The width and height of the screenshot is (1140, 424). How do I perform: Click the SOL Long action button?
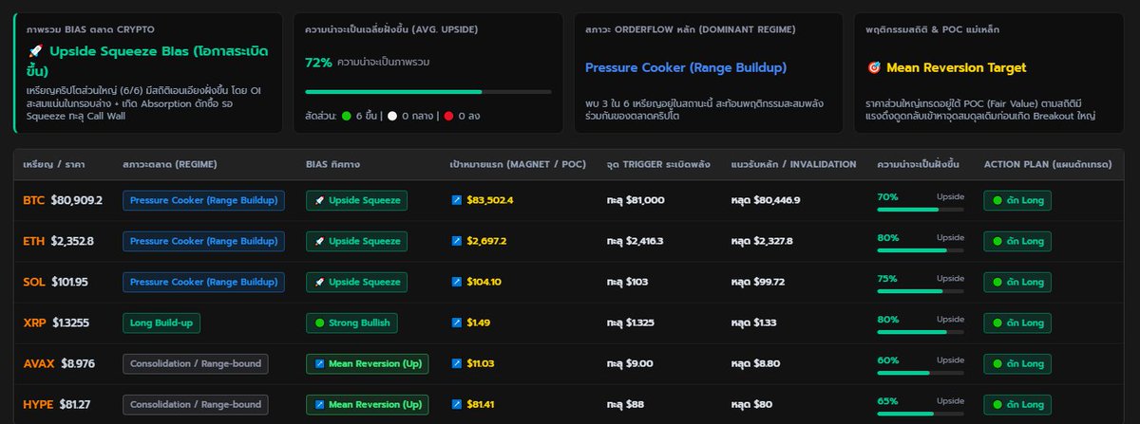(1017, 282)
